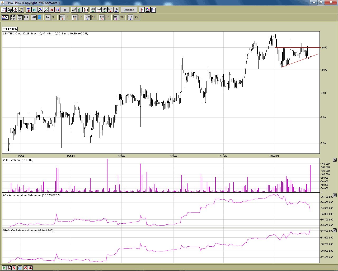Toggle the EMA 1 moving average
The image size is (338, 271).
pyautogui.click(x=62, y=17)
